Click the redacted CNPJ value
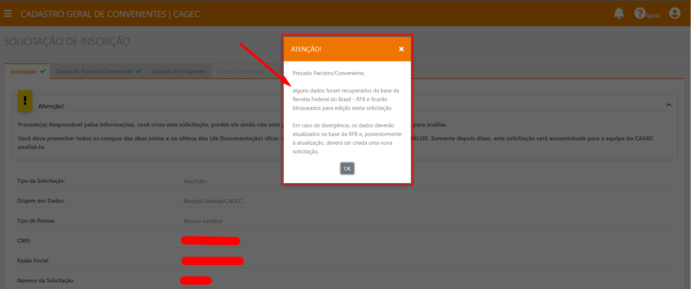Screen dimensions: 691x289 pos(210,241)
